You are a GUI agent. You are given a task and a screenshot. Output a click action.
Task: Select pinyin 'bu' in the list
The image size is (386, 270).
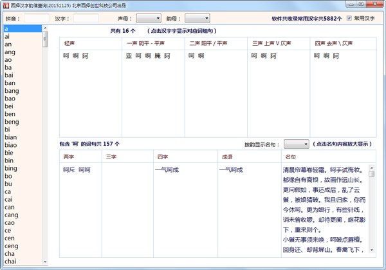tap(23, 184)
